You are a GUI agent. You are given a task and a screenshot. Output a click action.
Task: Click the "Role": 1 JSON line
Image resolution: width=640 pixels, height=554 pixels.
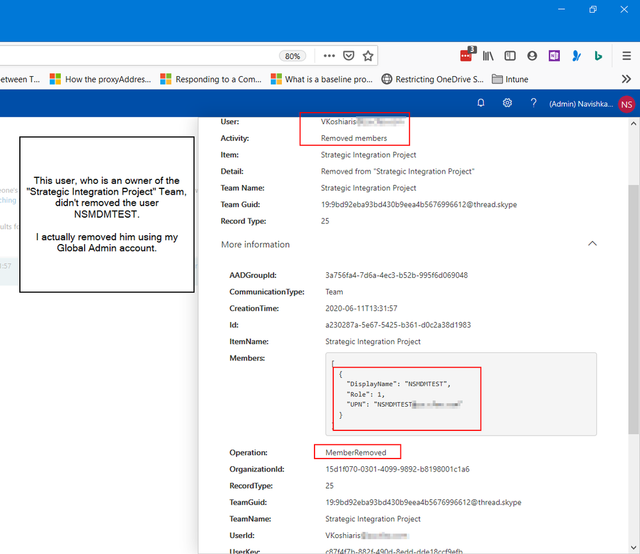point(365,395)
